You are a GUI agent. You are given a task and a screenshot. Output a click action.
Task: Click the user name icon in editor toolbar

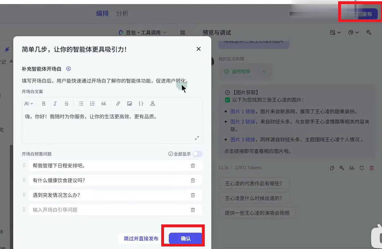[153, 103]
